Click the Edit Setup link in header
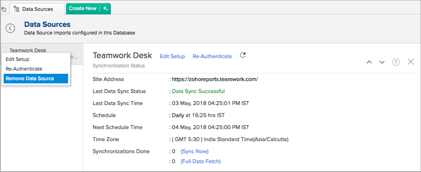 point(172,57)
